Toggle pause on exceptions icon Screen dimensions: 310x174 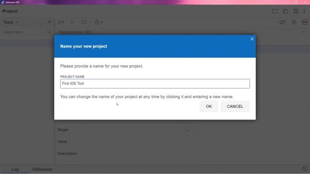[x=294, y=22]
